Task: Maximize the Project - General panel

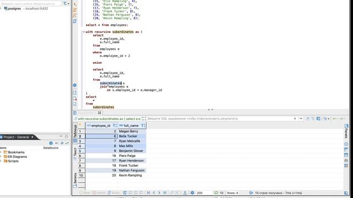Action: click(66, 136)
